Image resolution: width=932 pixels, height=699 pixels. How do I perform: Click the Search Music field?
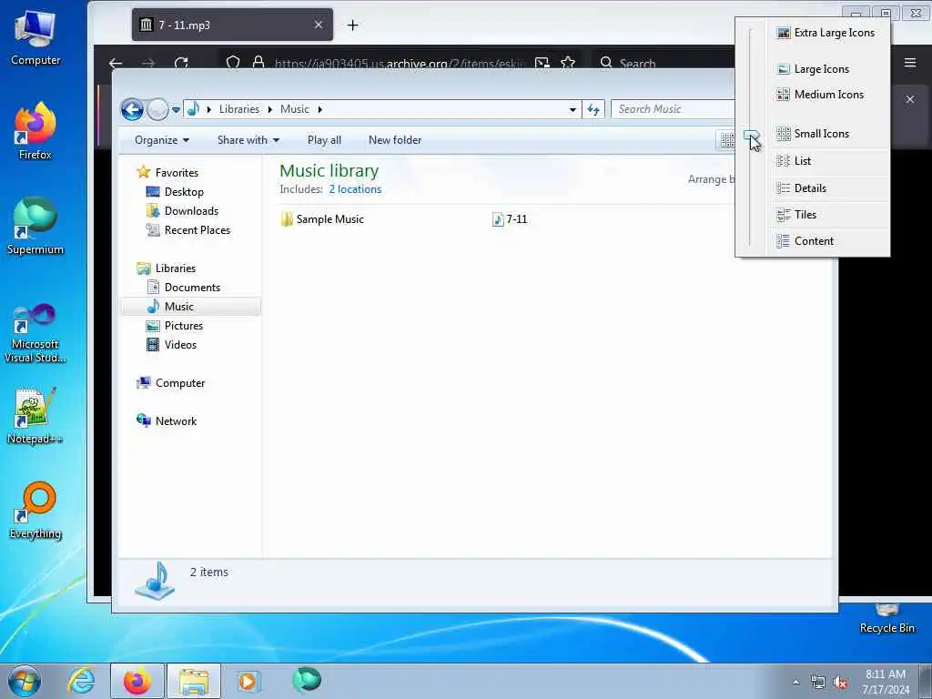pyautogui.click(x=673, y=109)
